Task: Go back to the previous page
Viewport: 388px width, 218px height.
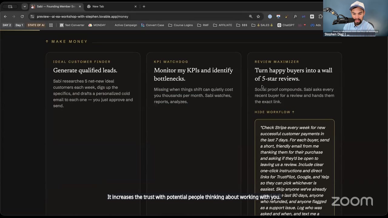Action: click(5, 16)
